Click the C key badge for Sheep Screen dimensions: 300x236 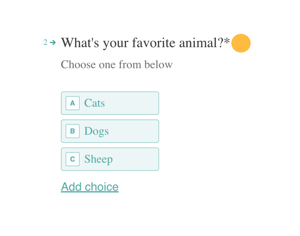[72, 159]
